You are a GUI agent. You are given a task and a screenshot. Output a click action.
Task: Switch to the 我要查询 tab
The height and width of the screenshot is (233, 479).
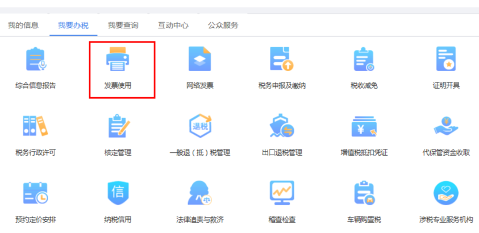(123, 25)
